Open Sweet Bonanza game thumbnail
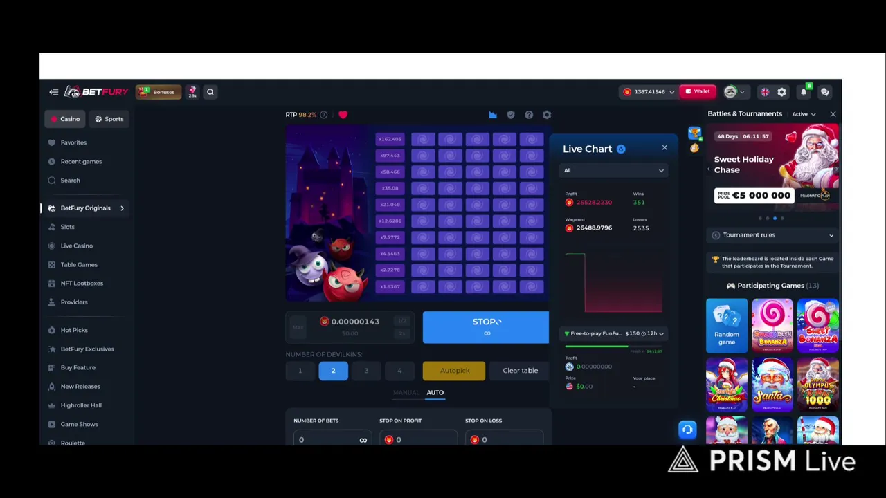The height and width of the screenshot is (498, 886). 818,326
